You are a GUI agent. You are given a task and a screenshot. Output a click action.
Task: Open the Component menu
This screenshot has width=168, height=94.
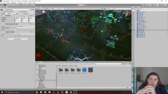(x=20, y=3)
